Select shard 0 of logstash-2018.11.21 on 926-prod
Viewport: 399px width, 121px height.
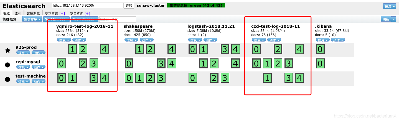pos(192,50)
